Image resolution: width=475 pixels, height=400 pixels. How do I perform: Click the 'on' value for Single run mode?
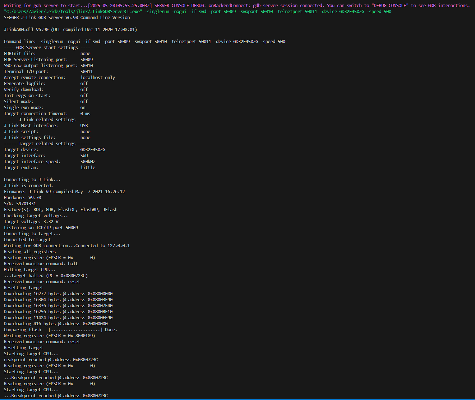(x=83, y=108)
